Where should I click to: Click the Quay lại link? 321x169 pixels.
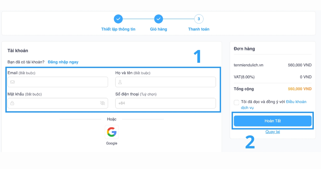tap(273, 132)
